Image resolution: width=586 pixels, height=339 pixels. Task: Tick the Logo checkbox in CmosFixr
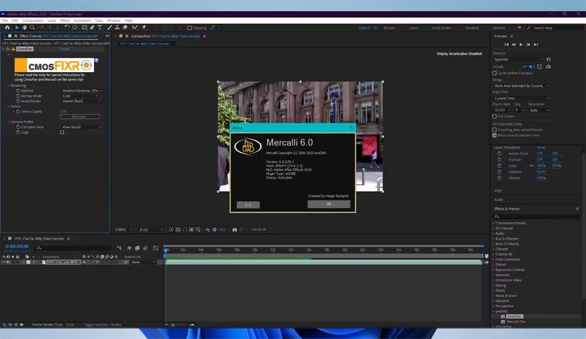click(62, 132)
